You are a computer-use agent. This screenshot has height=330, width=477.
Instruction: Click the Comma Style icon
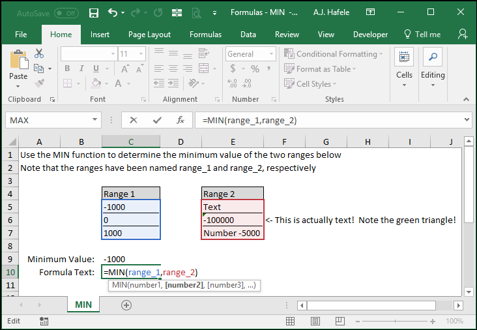pos(268,68)
